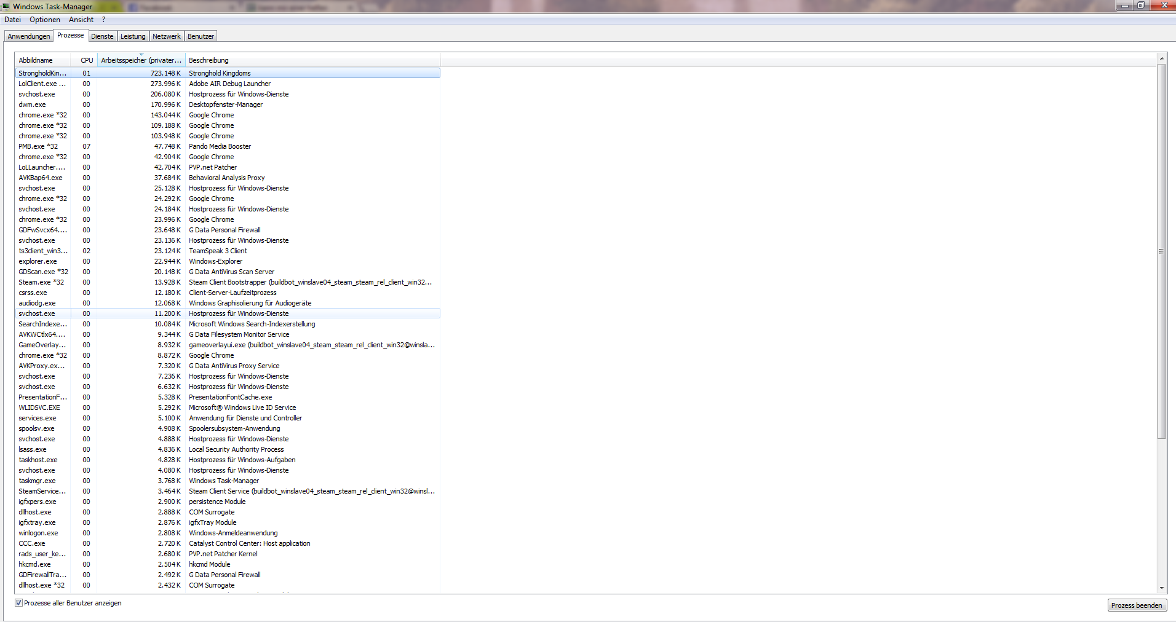This screenshot has height=622, width=1176.
Task: Open the Optionen menu
Action: [45, 20]
